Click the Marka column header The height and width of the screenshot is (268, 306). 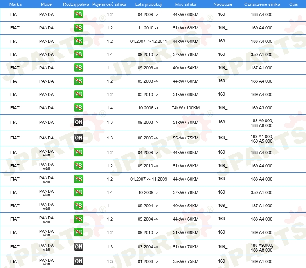pos(15,4)
